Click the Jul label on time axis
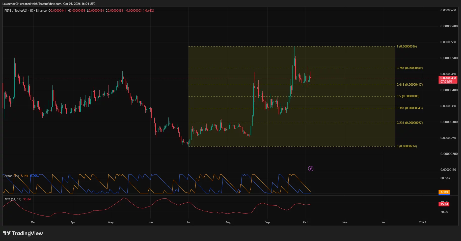The width and height of the screenshot is (461, 241). pyautogui.click(x=188, y=222)
